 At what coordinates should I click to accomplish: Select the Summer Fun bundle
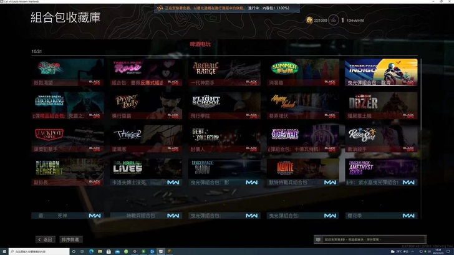[303, 72]
